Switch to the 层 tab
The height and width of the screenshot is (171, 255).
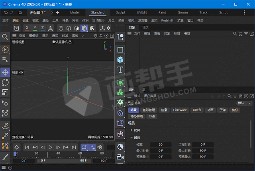(144, 90)
